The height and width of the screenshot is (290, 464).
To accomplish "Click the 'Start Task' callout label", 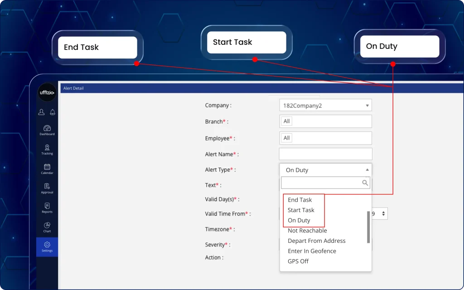I will pos(232,42).
